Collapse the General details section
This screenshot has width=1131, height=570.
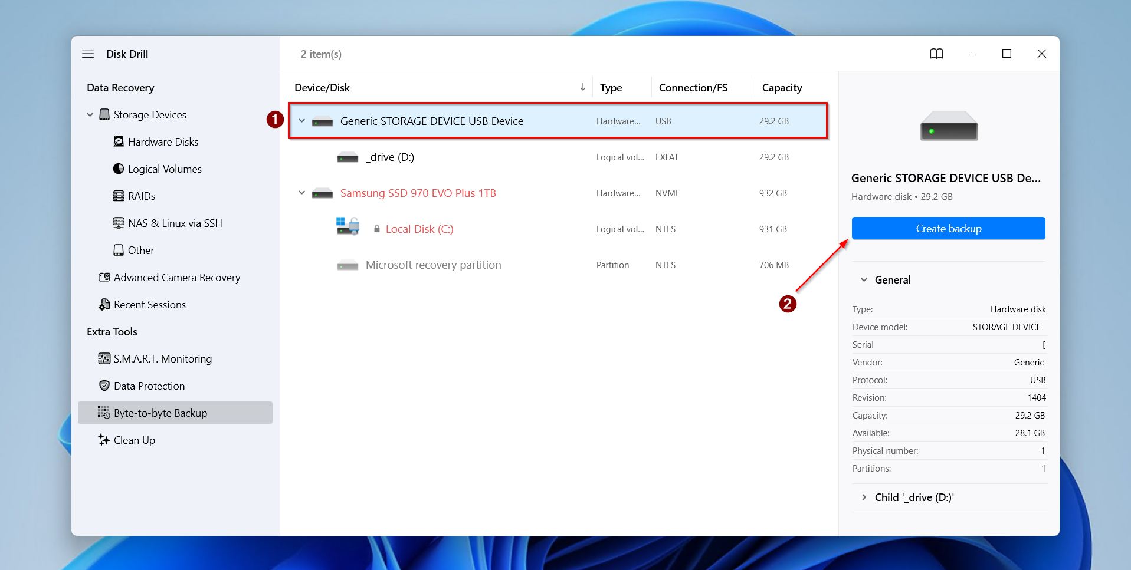[x=864, y=279]
